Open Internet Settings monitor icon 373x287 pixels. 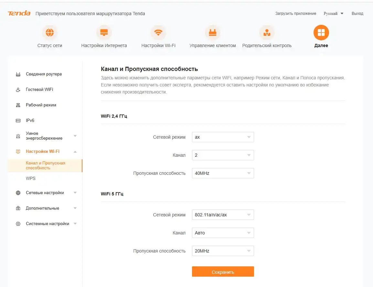point(104,33)
